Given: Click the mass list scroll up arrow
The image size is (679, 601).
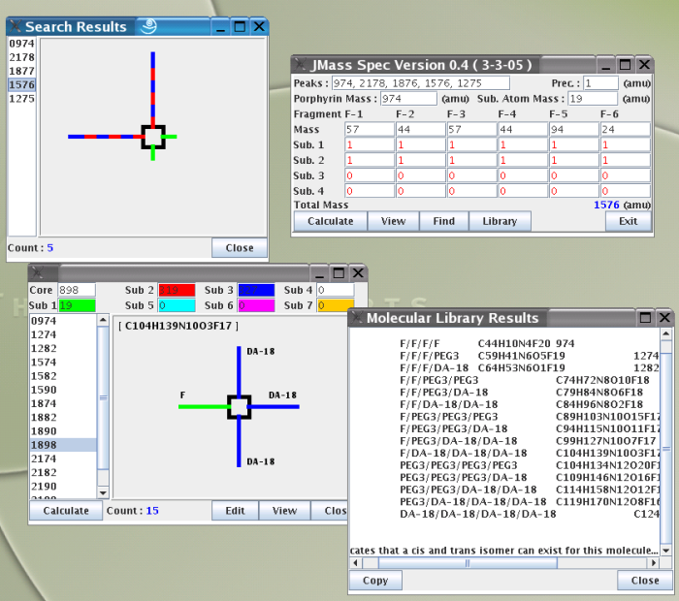Looking at the screenshot, I should (x=103, y=320).
